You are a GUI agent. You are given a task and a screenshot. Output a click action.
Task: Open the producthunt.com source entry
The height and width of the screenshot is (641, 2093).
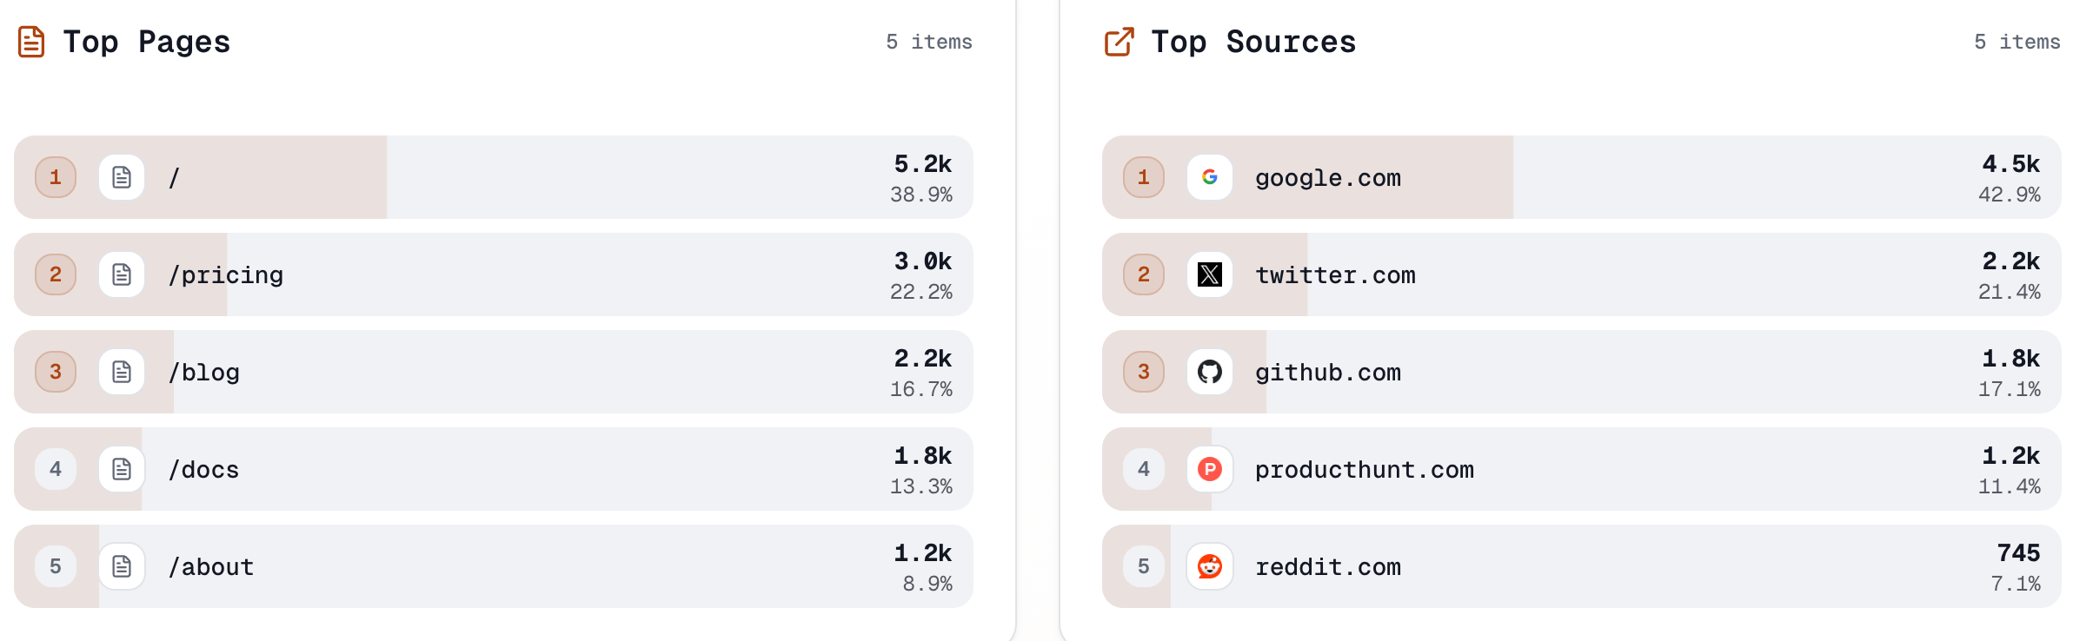click(1582, 469)
